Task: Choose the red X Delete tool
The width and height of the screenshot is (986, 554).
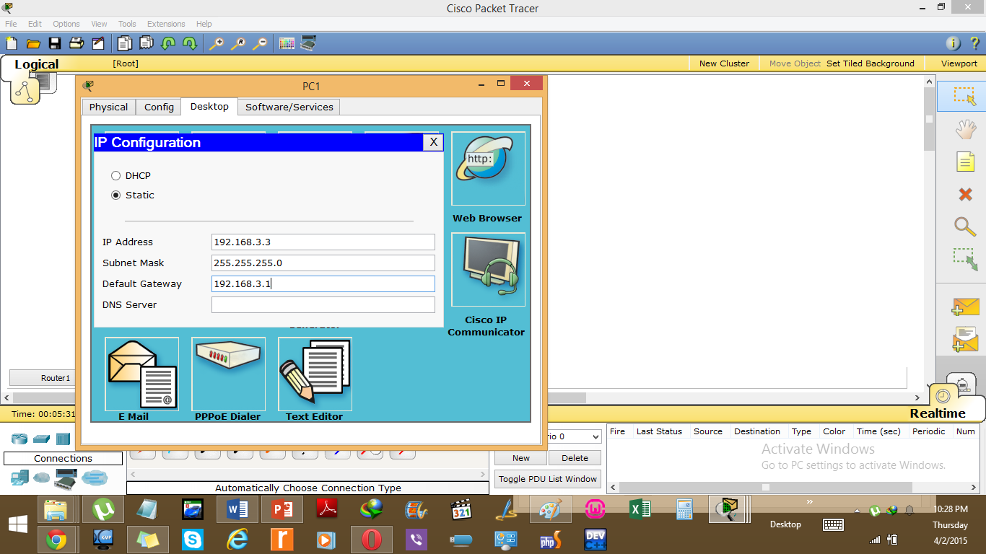Action: 965,194
